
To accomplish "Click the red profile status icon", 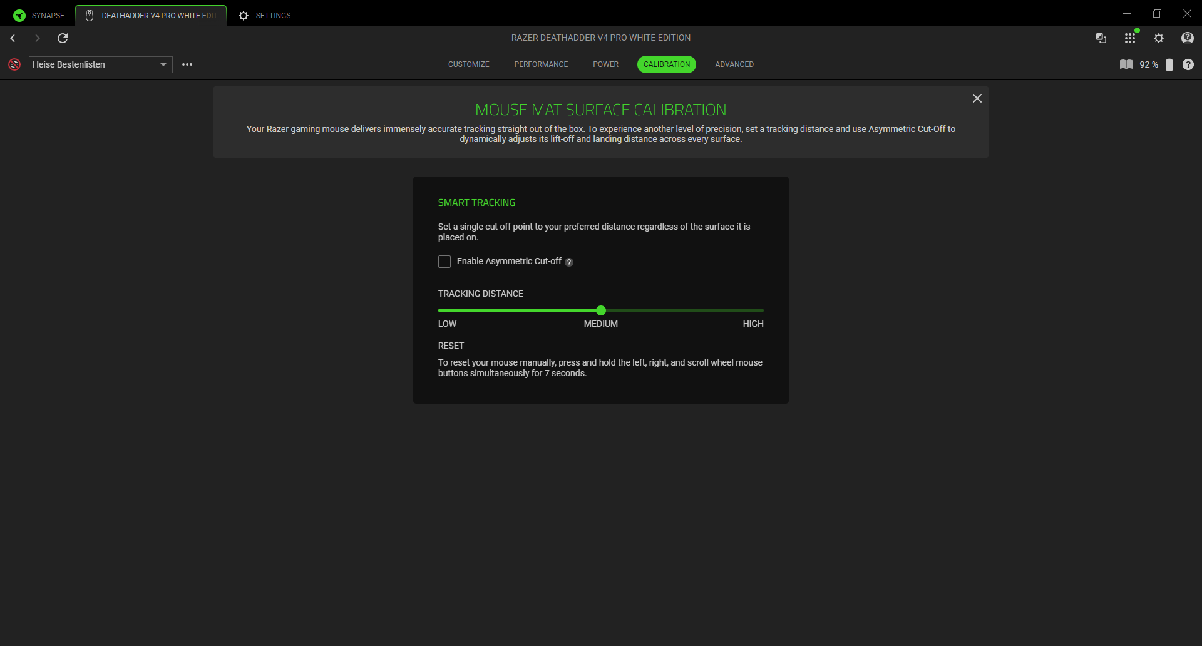I will click(x=14, y=64).
